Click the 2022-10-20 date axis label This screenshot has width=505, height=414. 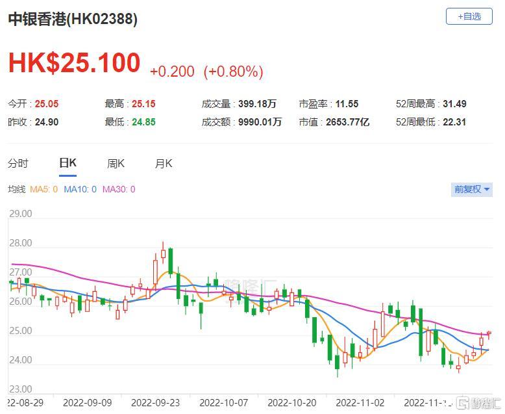pos(292,403)
